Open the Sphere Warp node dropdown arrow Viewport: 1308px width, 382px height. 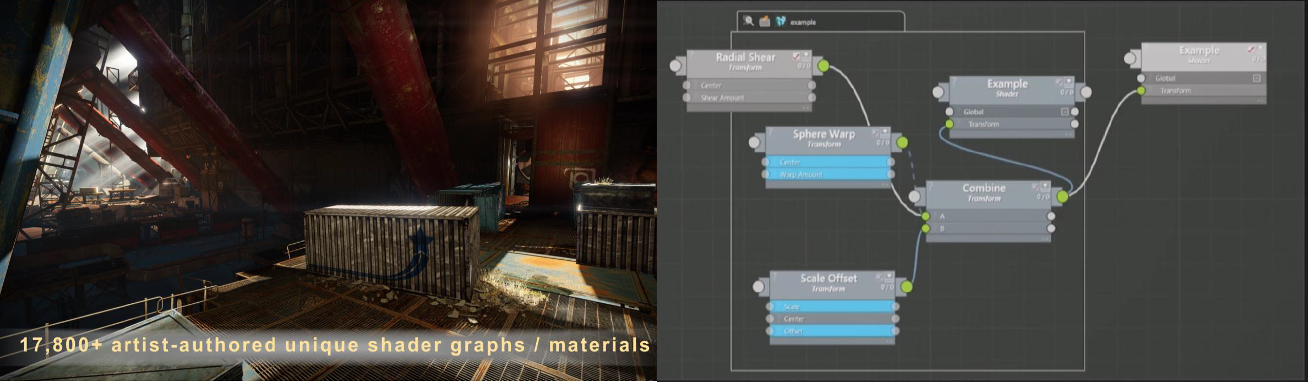click(x=885, y=133)
